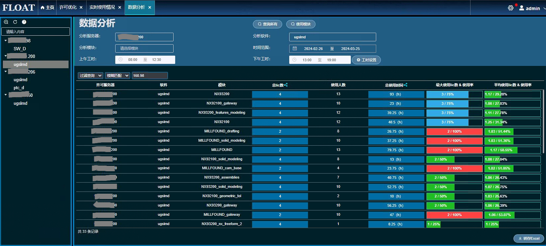Click the refresh icon in the sidebar
Viewport: 546px width, 246px height.
point(15,22)
